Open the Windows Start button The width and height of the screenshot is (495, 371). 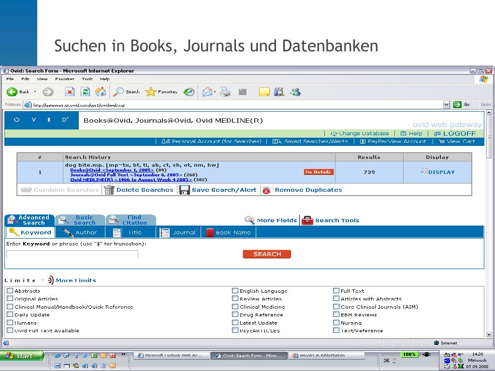21,356
